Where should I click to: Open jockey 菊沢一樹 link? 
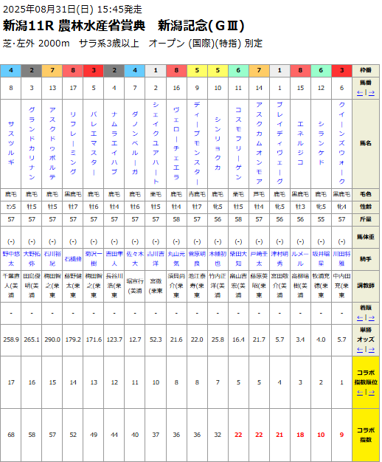(94, 258)
